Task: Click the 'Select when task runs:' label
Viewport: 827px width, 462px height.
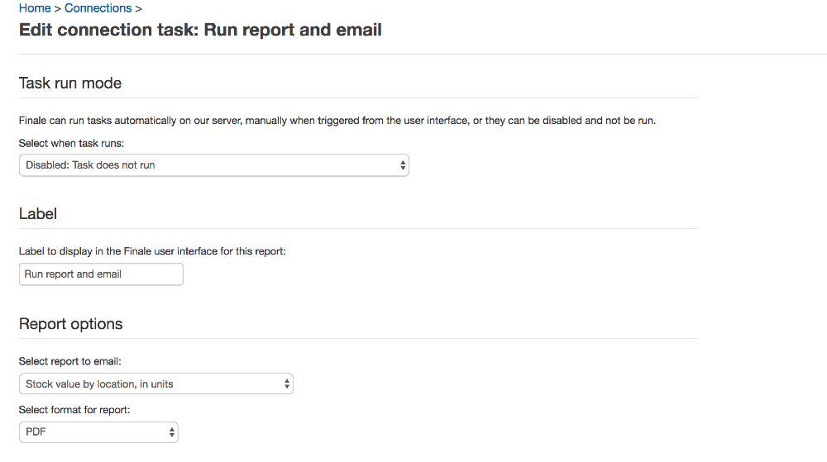Action: coord(71,143)
